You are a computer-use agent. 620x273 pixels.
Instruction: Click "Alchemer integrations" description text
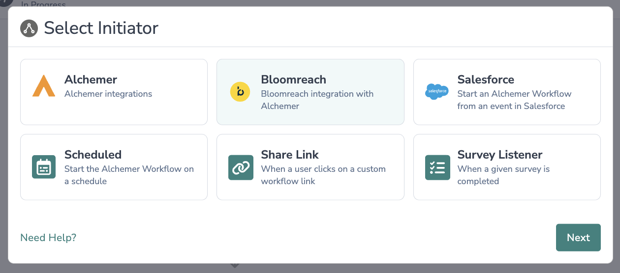tap(108, 94)
